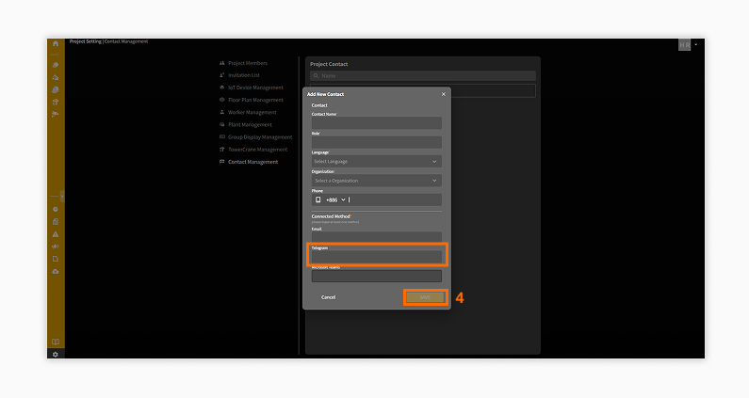
Task: Open the book icon in sidebar
Action: point(56,342)
